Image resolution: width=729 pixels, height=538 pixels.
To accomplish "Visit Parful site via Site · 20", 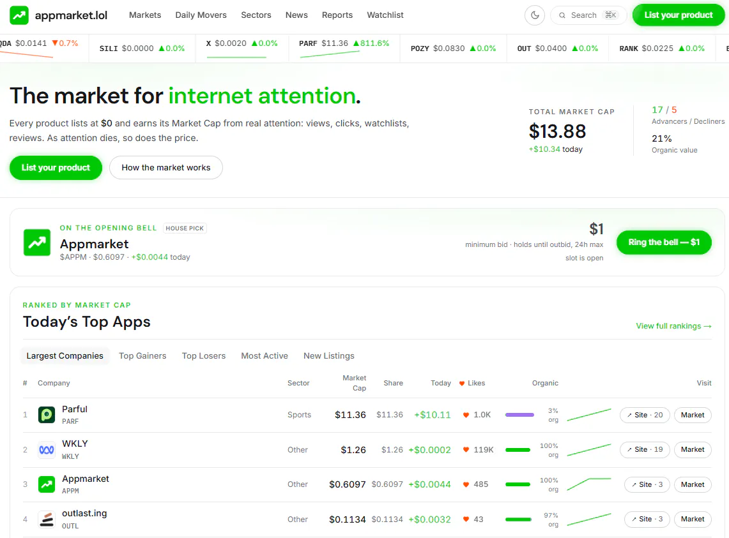I will click(x=645, y=415).
